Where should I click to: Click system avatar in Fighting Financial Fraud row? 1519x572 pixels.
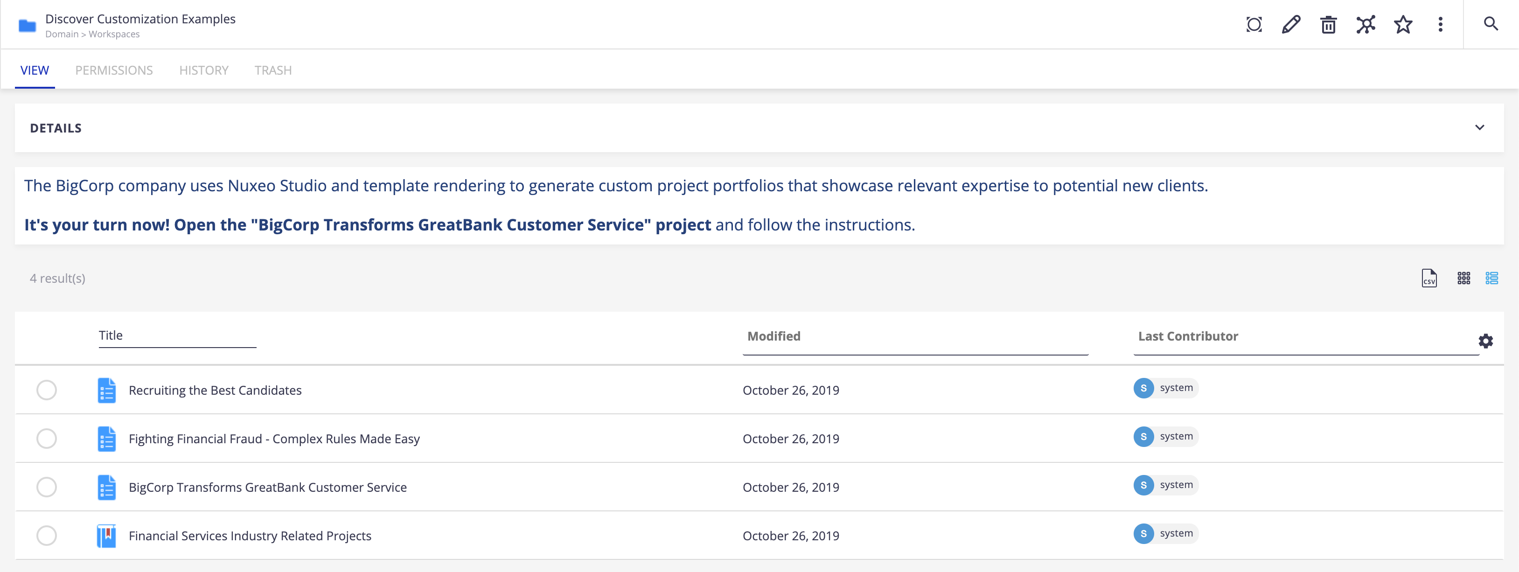[1143, 436]
